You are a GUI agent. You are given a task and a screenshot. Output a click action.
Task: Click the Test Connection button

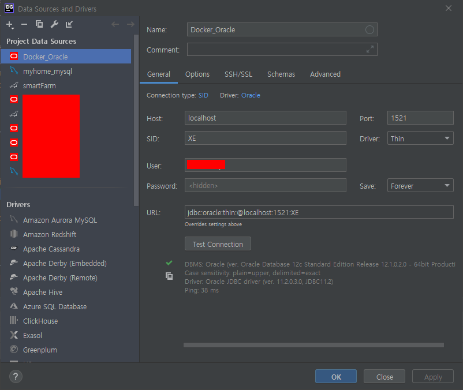click(218, 244)
